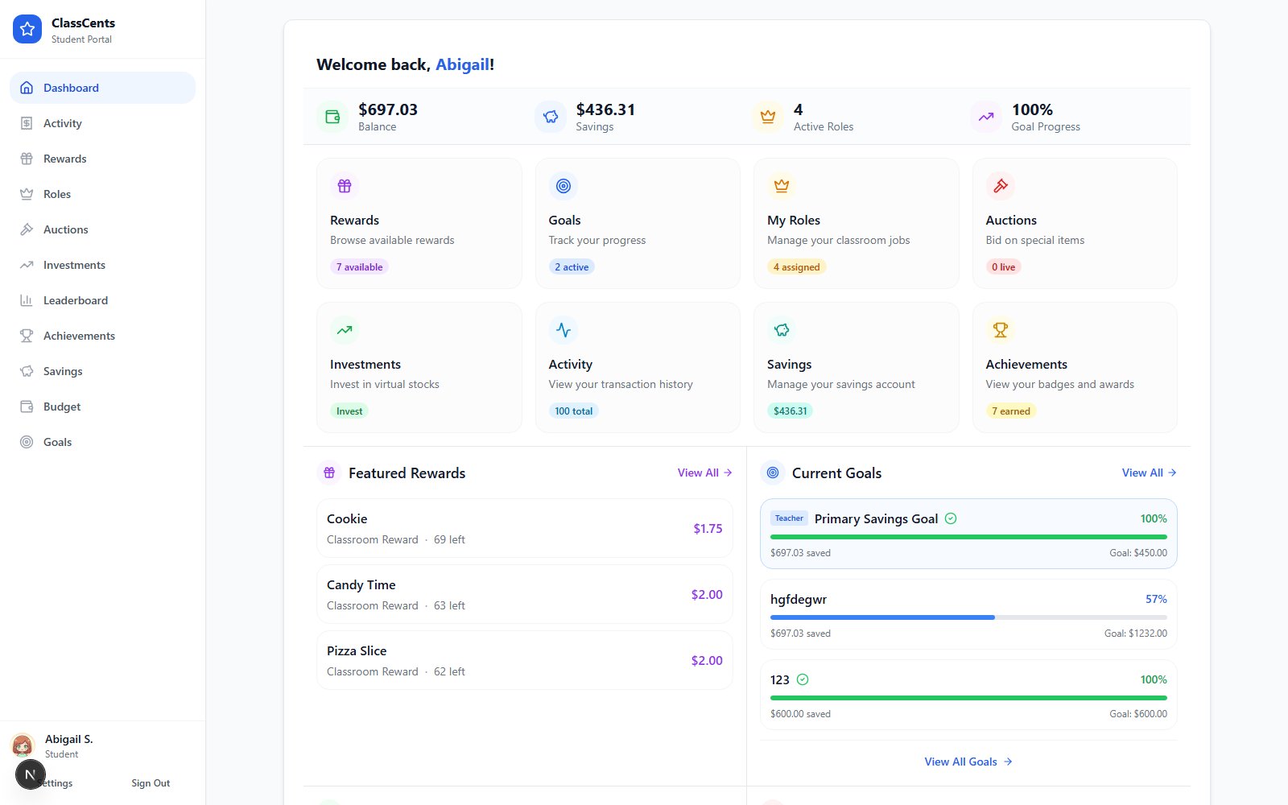The width and height of the screenshot is (1288, 805).
Task: Click the $1.75 price on Cookie reward
Action: pos(708,529)
